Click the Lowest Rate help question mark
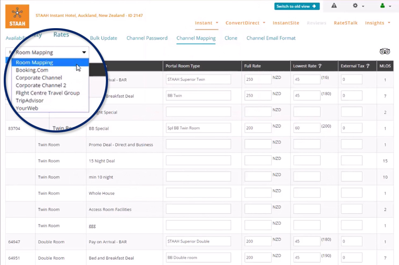Image resolution: width=399 pixels, height=265 pixels. coord(320,66)
